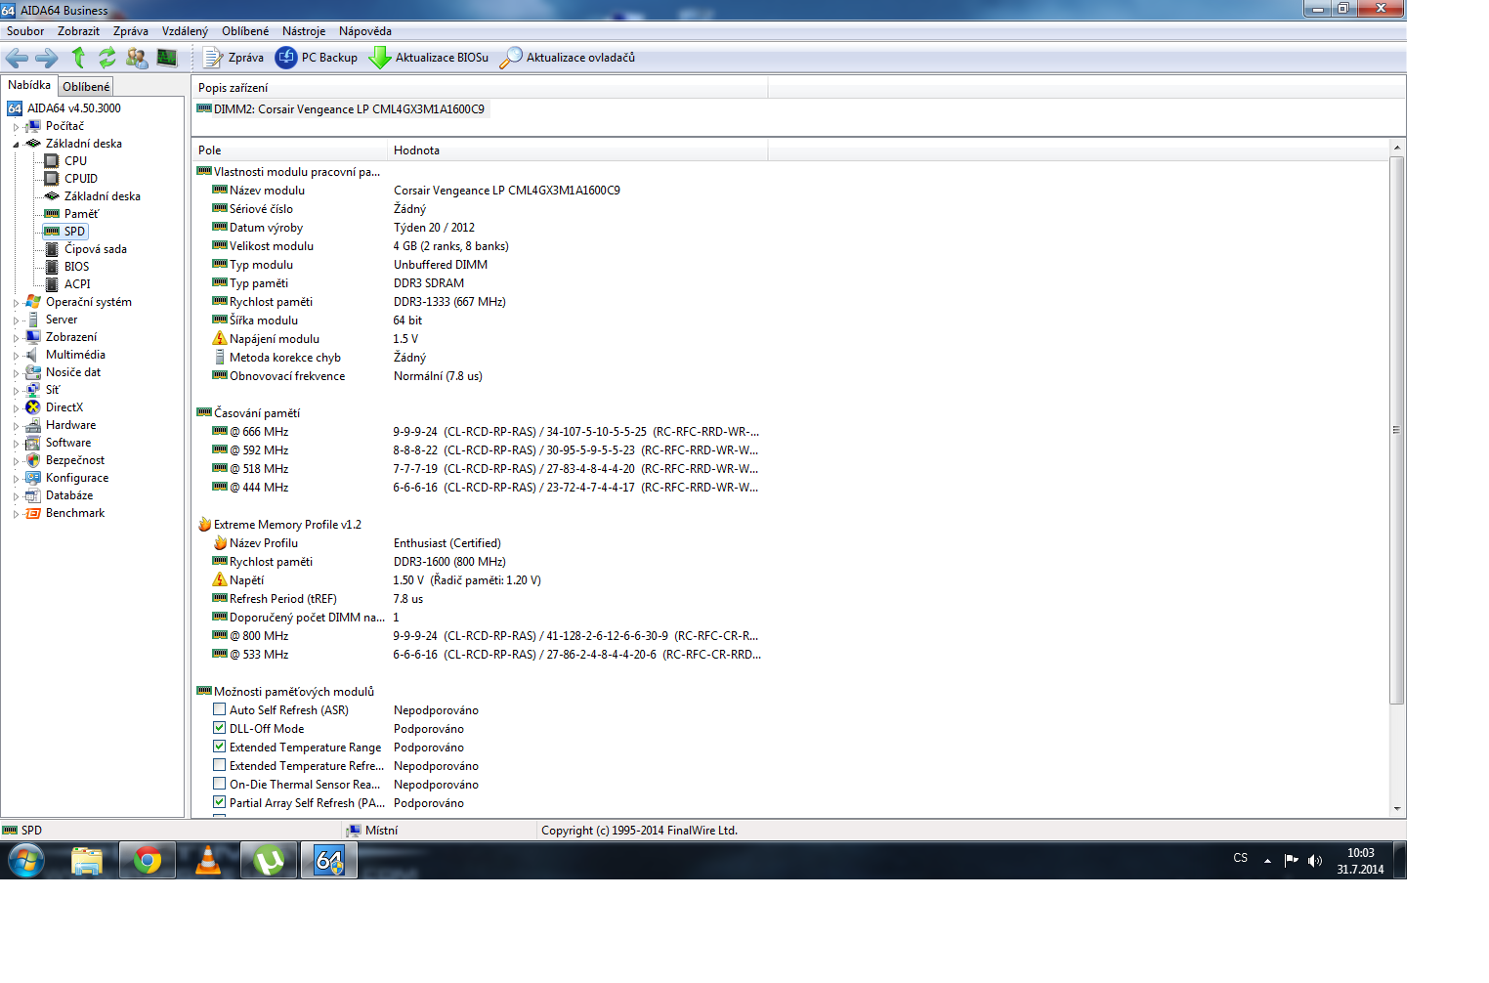Click the volume speaker tray icon

point(1315,861)
